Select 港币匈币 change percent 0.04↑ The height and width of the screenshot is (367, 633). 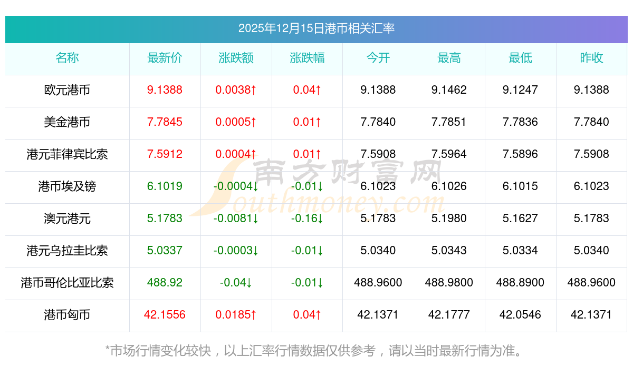[x=307, y=315]
